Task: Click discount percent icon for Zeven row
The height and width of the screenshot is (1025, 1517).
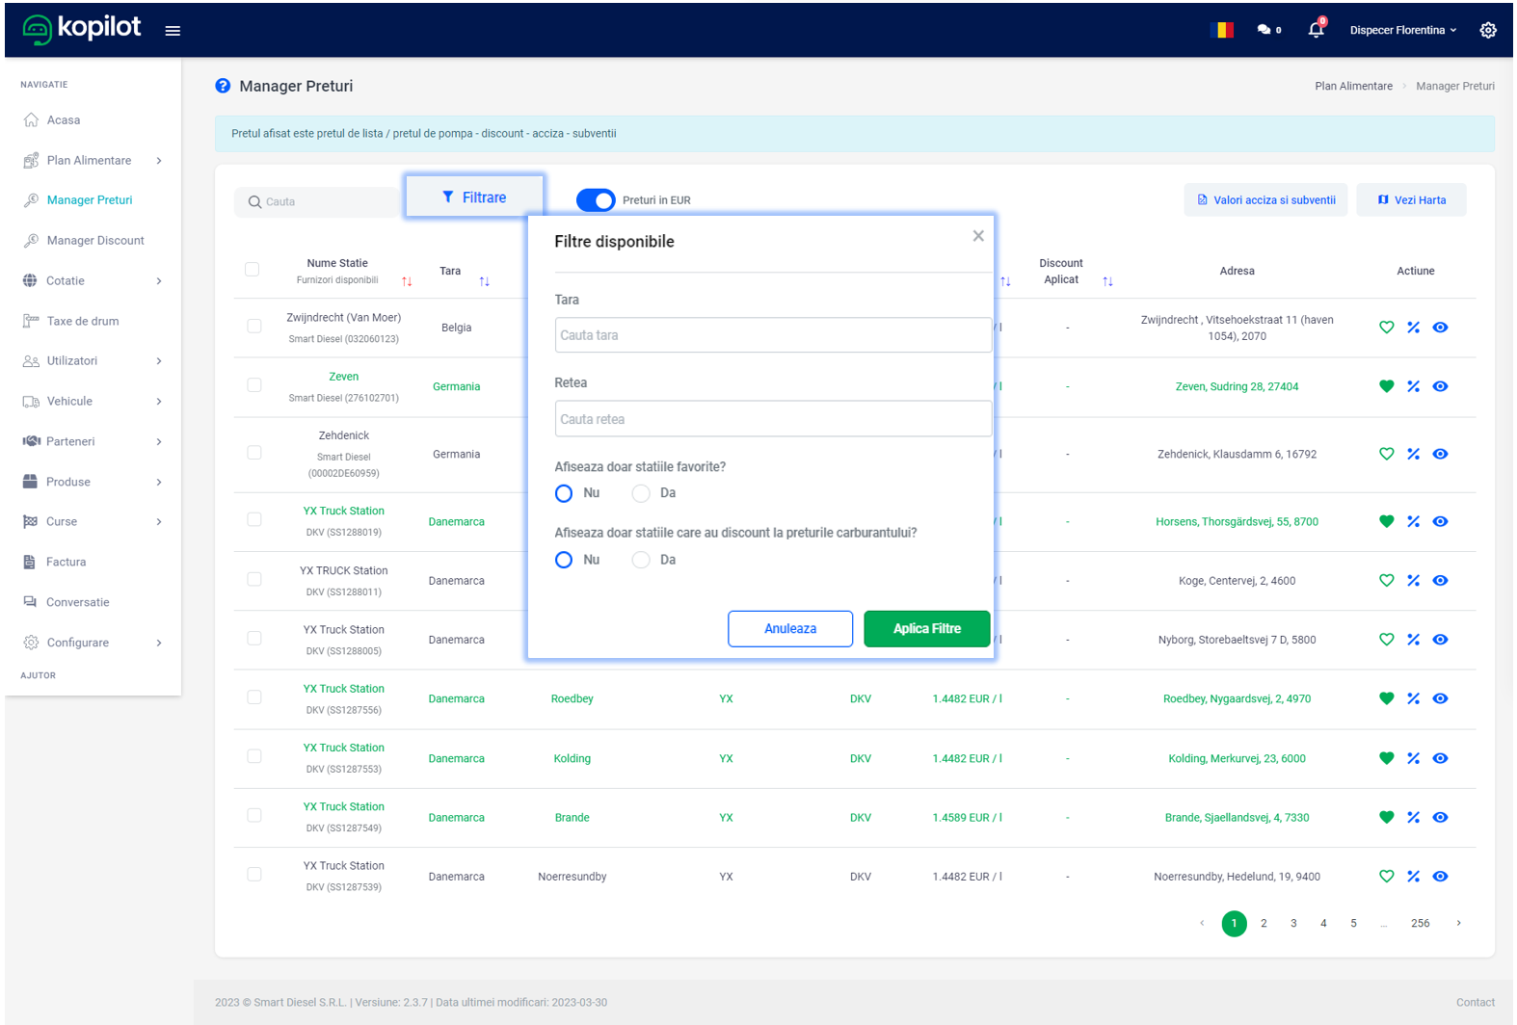Action: tap(1413, 386)
